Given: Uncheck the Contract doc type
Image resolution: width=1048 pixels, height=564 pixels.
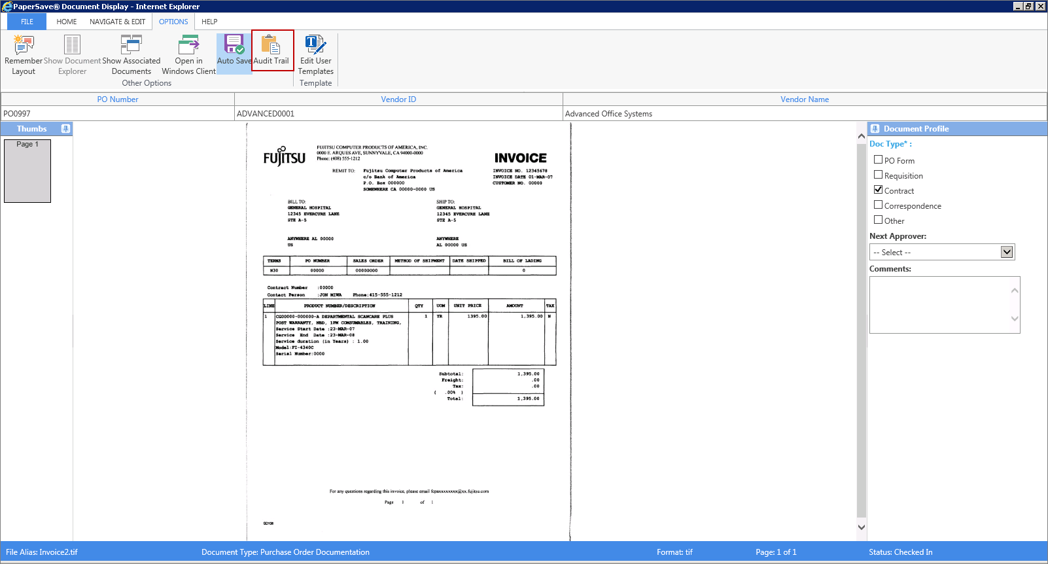Looking at the screenshot, I should [x=878, y=190].
